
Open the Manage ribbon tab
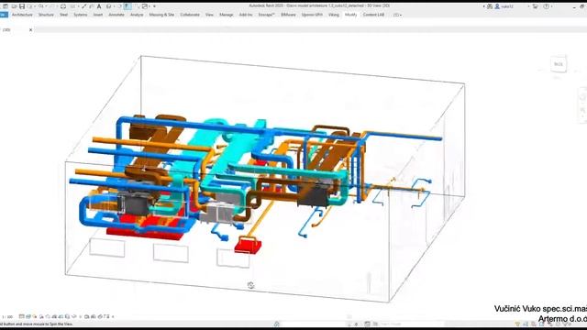click(227, 15)
